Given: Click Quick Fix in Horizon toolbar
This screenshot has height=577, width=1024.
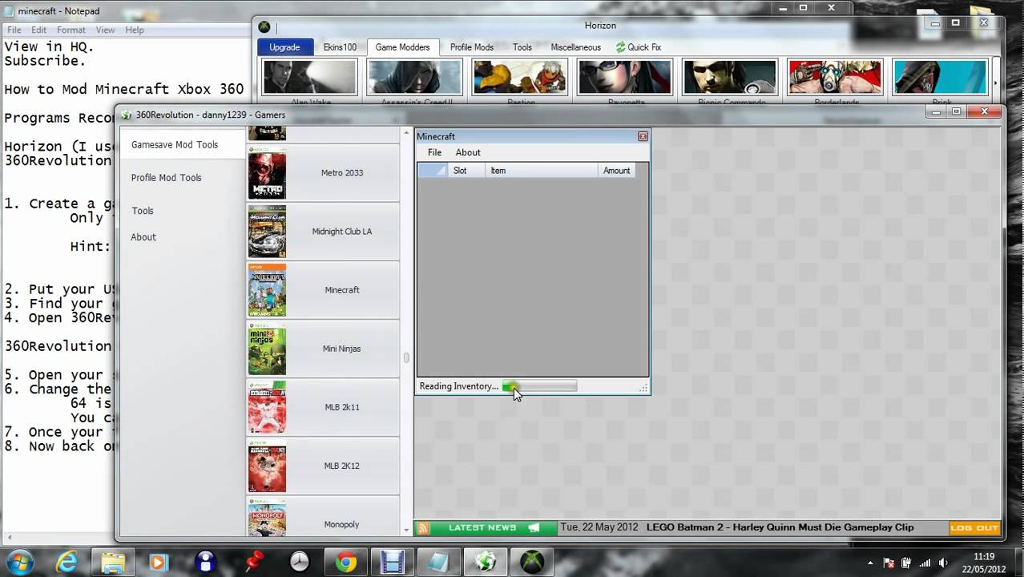Looking at the screenshot, I should click(x=639, y=47).
